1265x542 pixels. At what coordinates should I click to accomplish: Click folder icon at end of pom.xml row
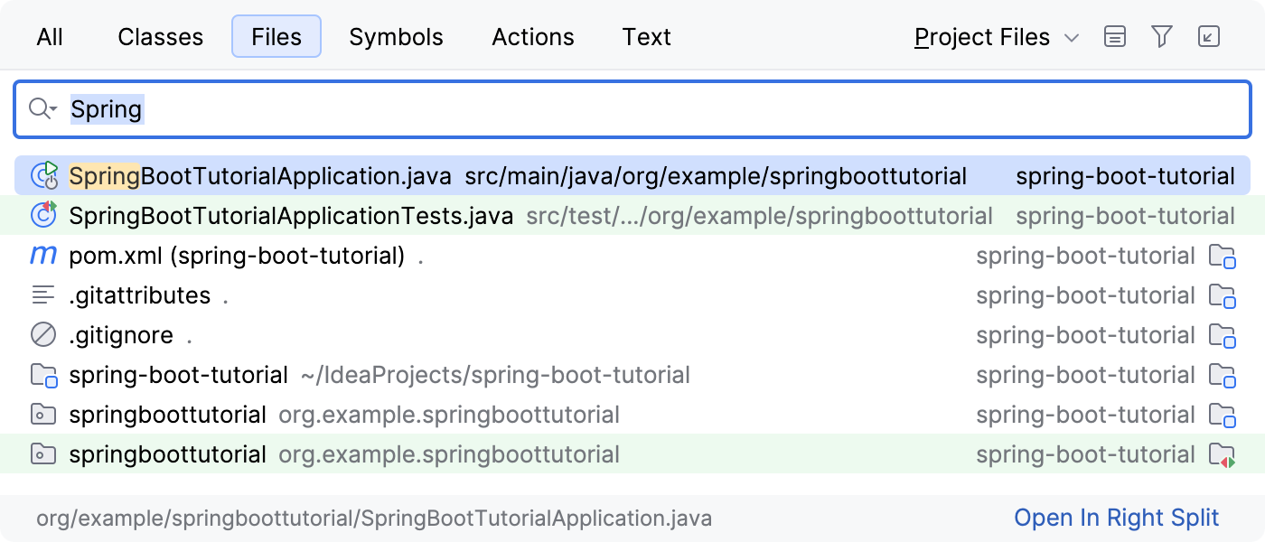point(1223,257)
